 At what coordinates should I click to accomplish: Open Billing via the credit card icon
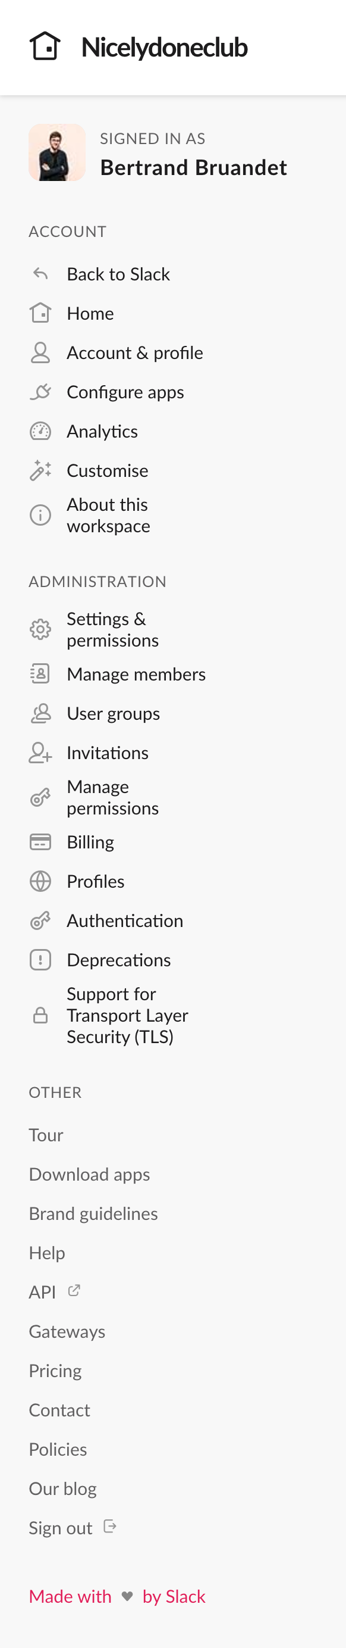[40, 841]
